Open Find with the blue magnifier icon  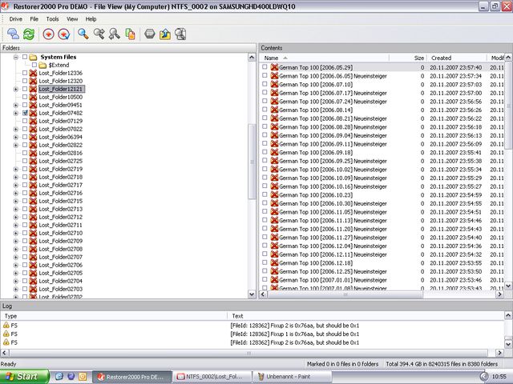(83, 34)
